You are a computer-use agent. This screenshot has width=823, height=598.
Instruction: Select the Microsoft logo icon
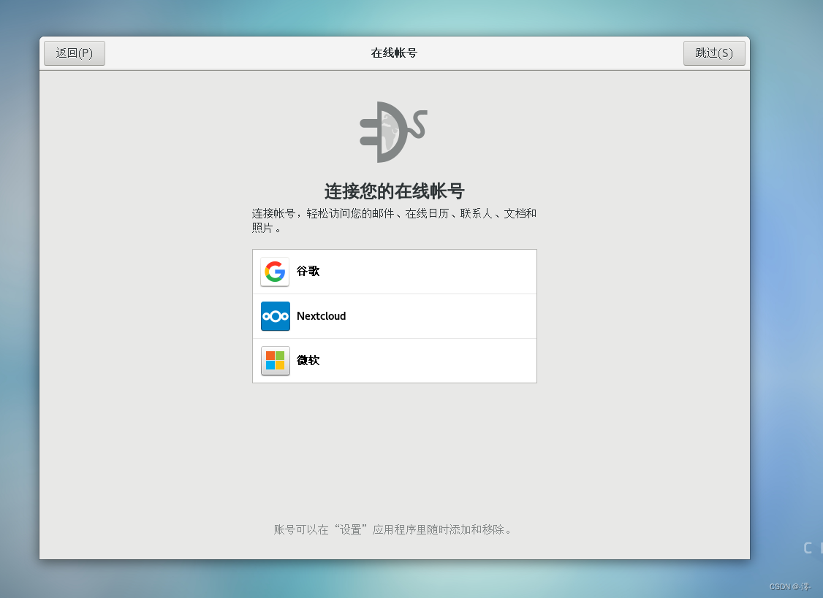[x=275, y=361]
